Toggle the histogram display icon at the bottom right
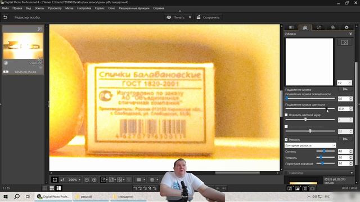 pos(298,189)
